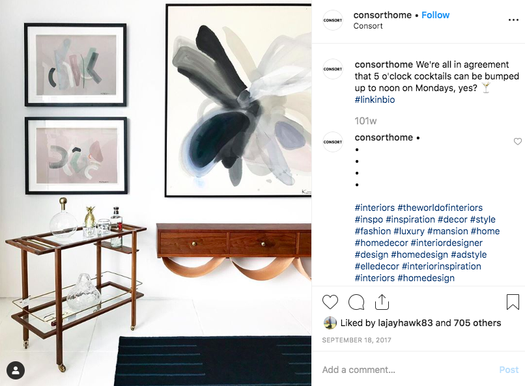Like the hashtag comment with small heart

click(x=518, y=141)
